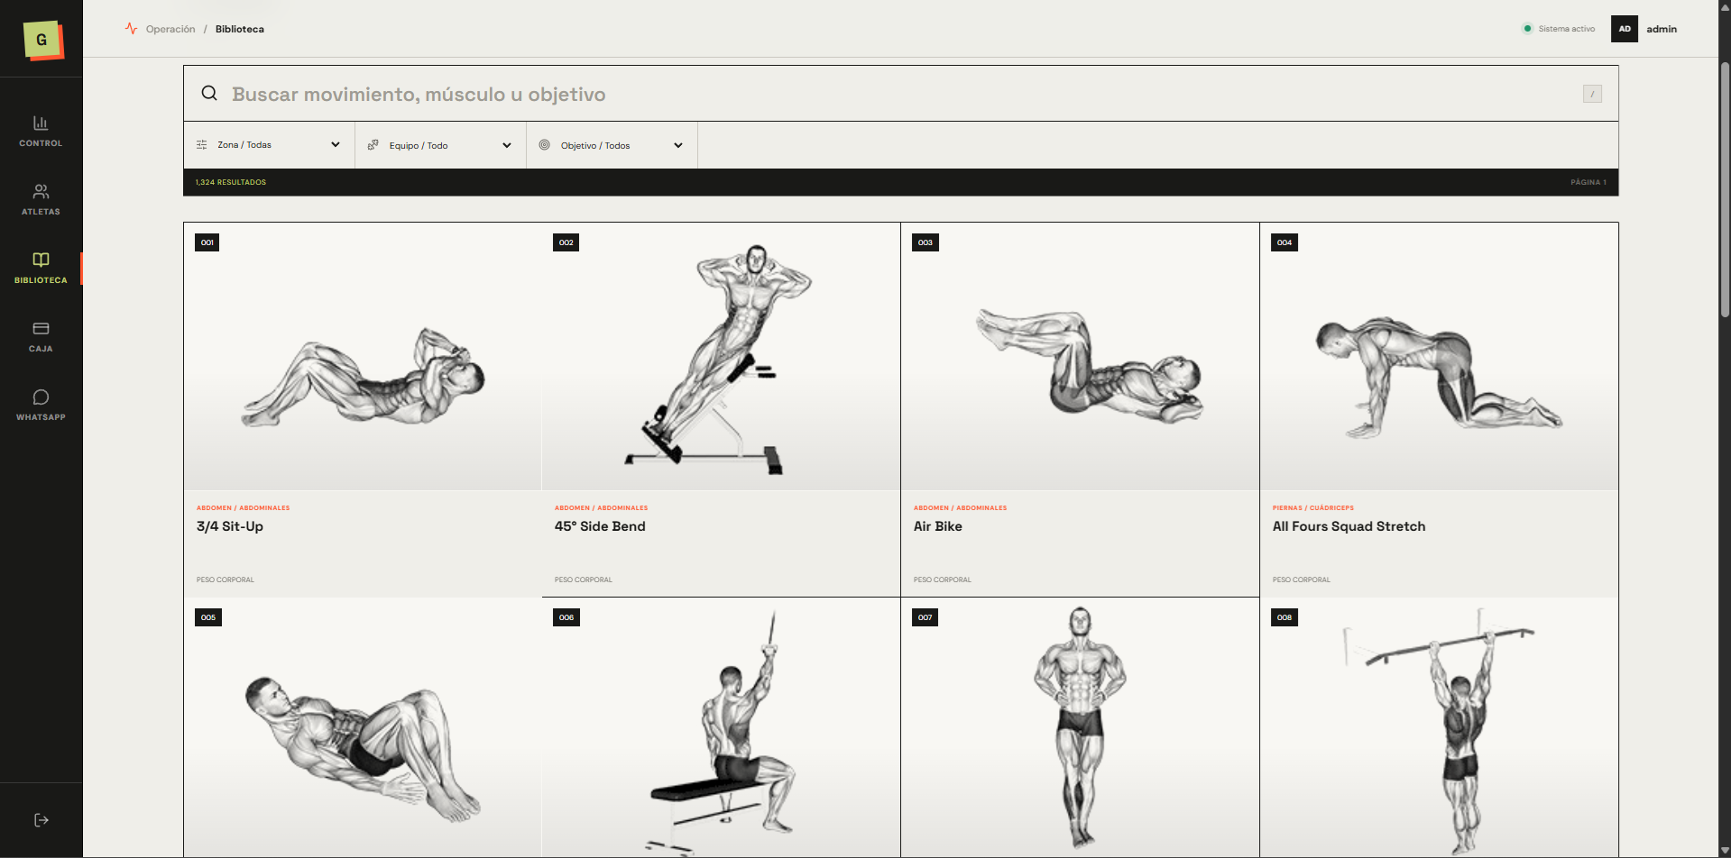
Task: Open the Caja card icon
Action: tap(41, 328)
